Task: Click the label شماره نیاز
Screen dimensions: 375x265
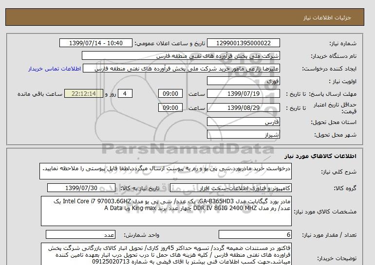Action: [343, 43]
